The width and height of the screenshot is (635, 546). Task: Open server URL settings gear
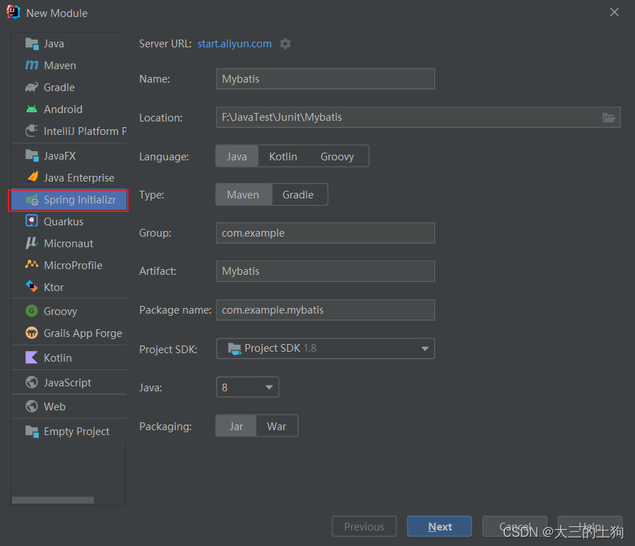(285, 44)
